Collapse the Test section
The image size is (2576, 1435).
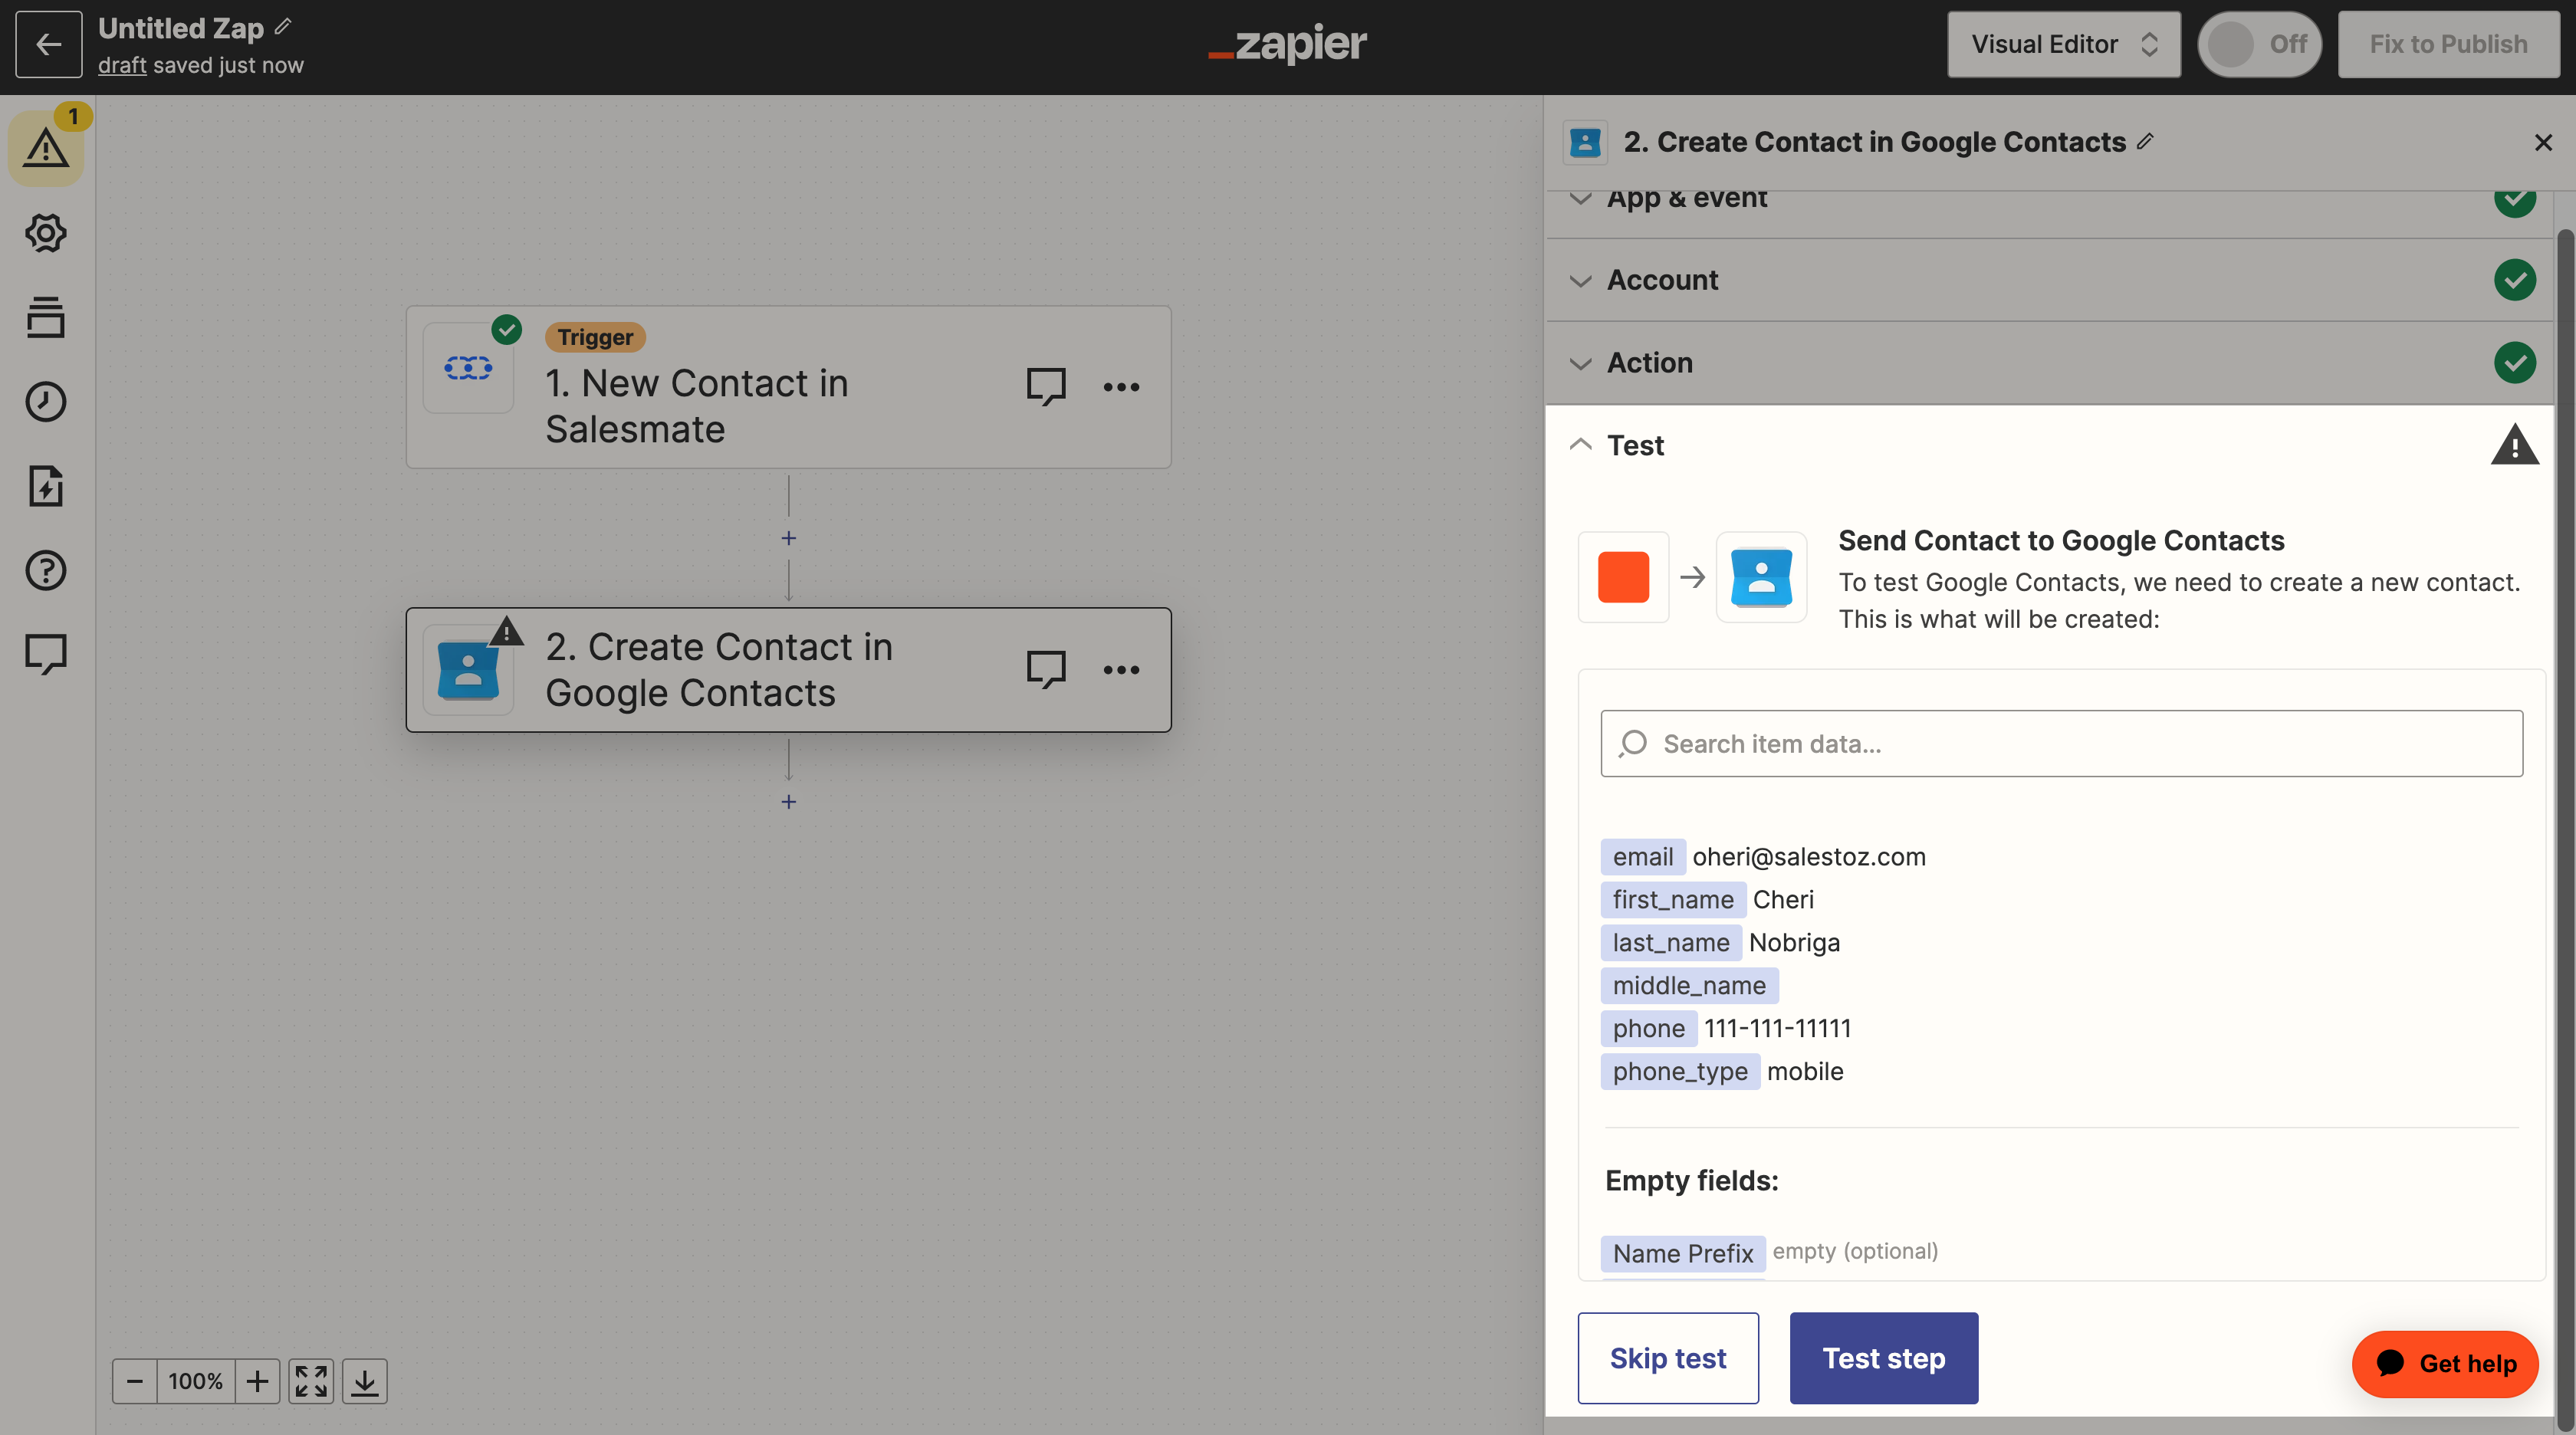click(2050, 445)
